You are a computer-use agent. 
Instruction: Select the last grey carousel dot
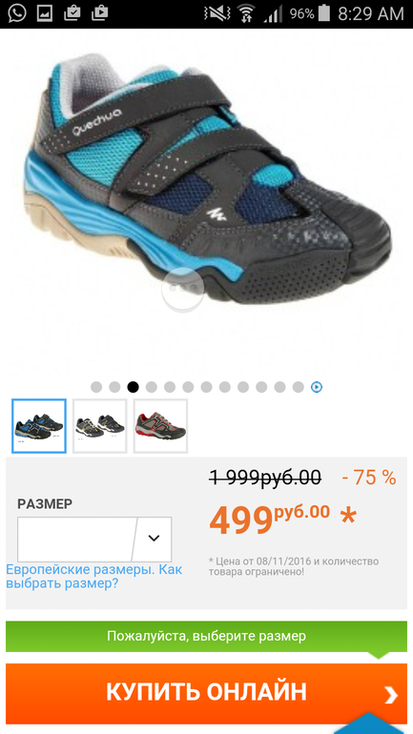point(299,387)
